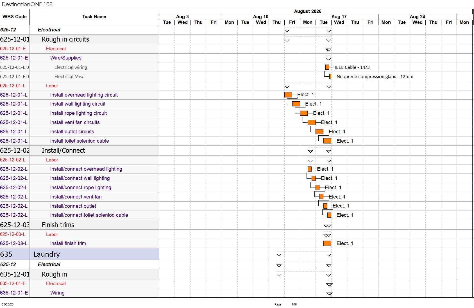Select "Elect. 1" label for Install overhead lighting circuit
The height and width of the screenshot is (308, 474).
pos(305,95)
